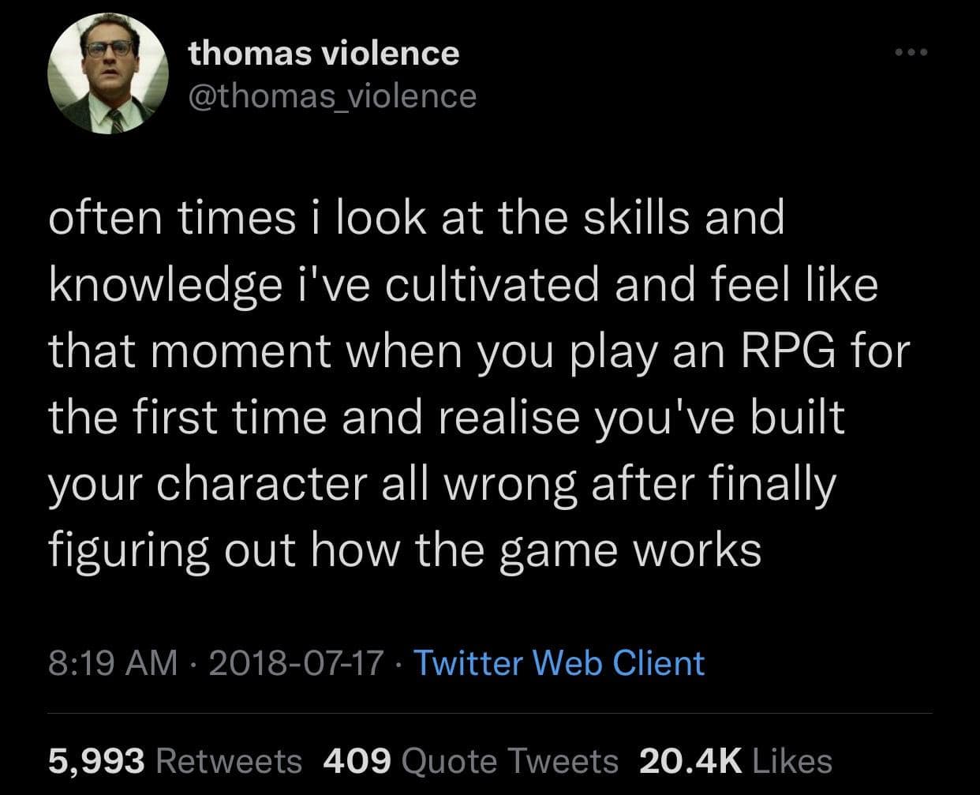This screenshot has height=795, width=980.
Task: Click the word "knowledge" in the tweet
Action: point(158,284)
